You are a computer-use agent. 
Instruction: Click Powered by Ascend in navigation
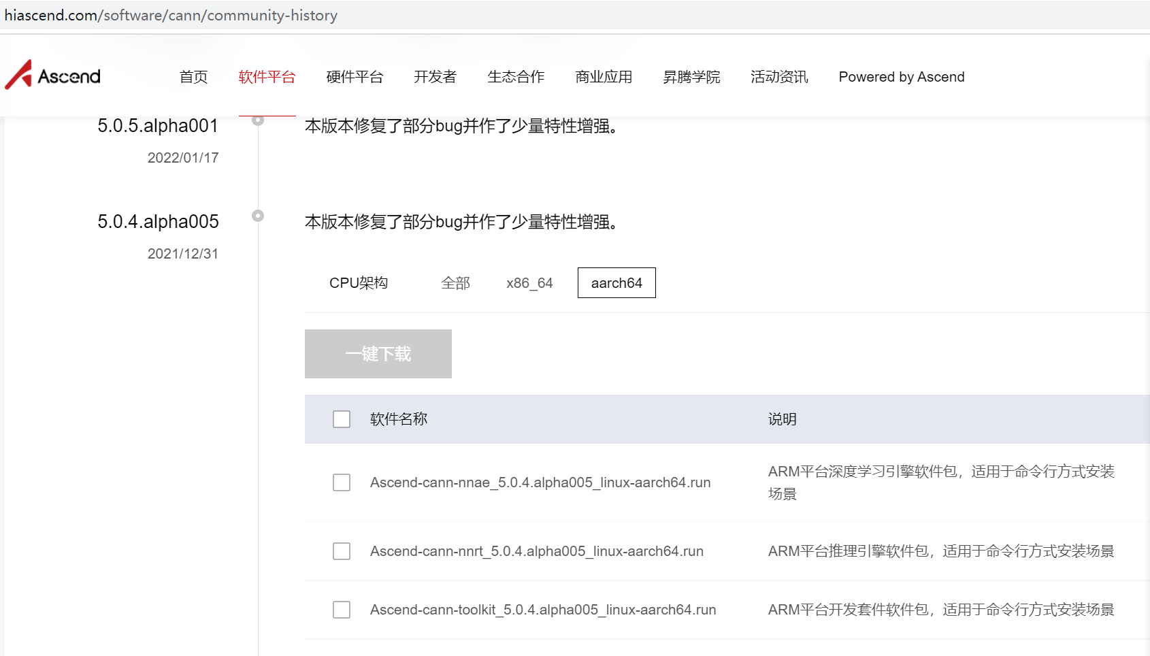(901, 77)
